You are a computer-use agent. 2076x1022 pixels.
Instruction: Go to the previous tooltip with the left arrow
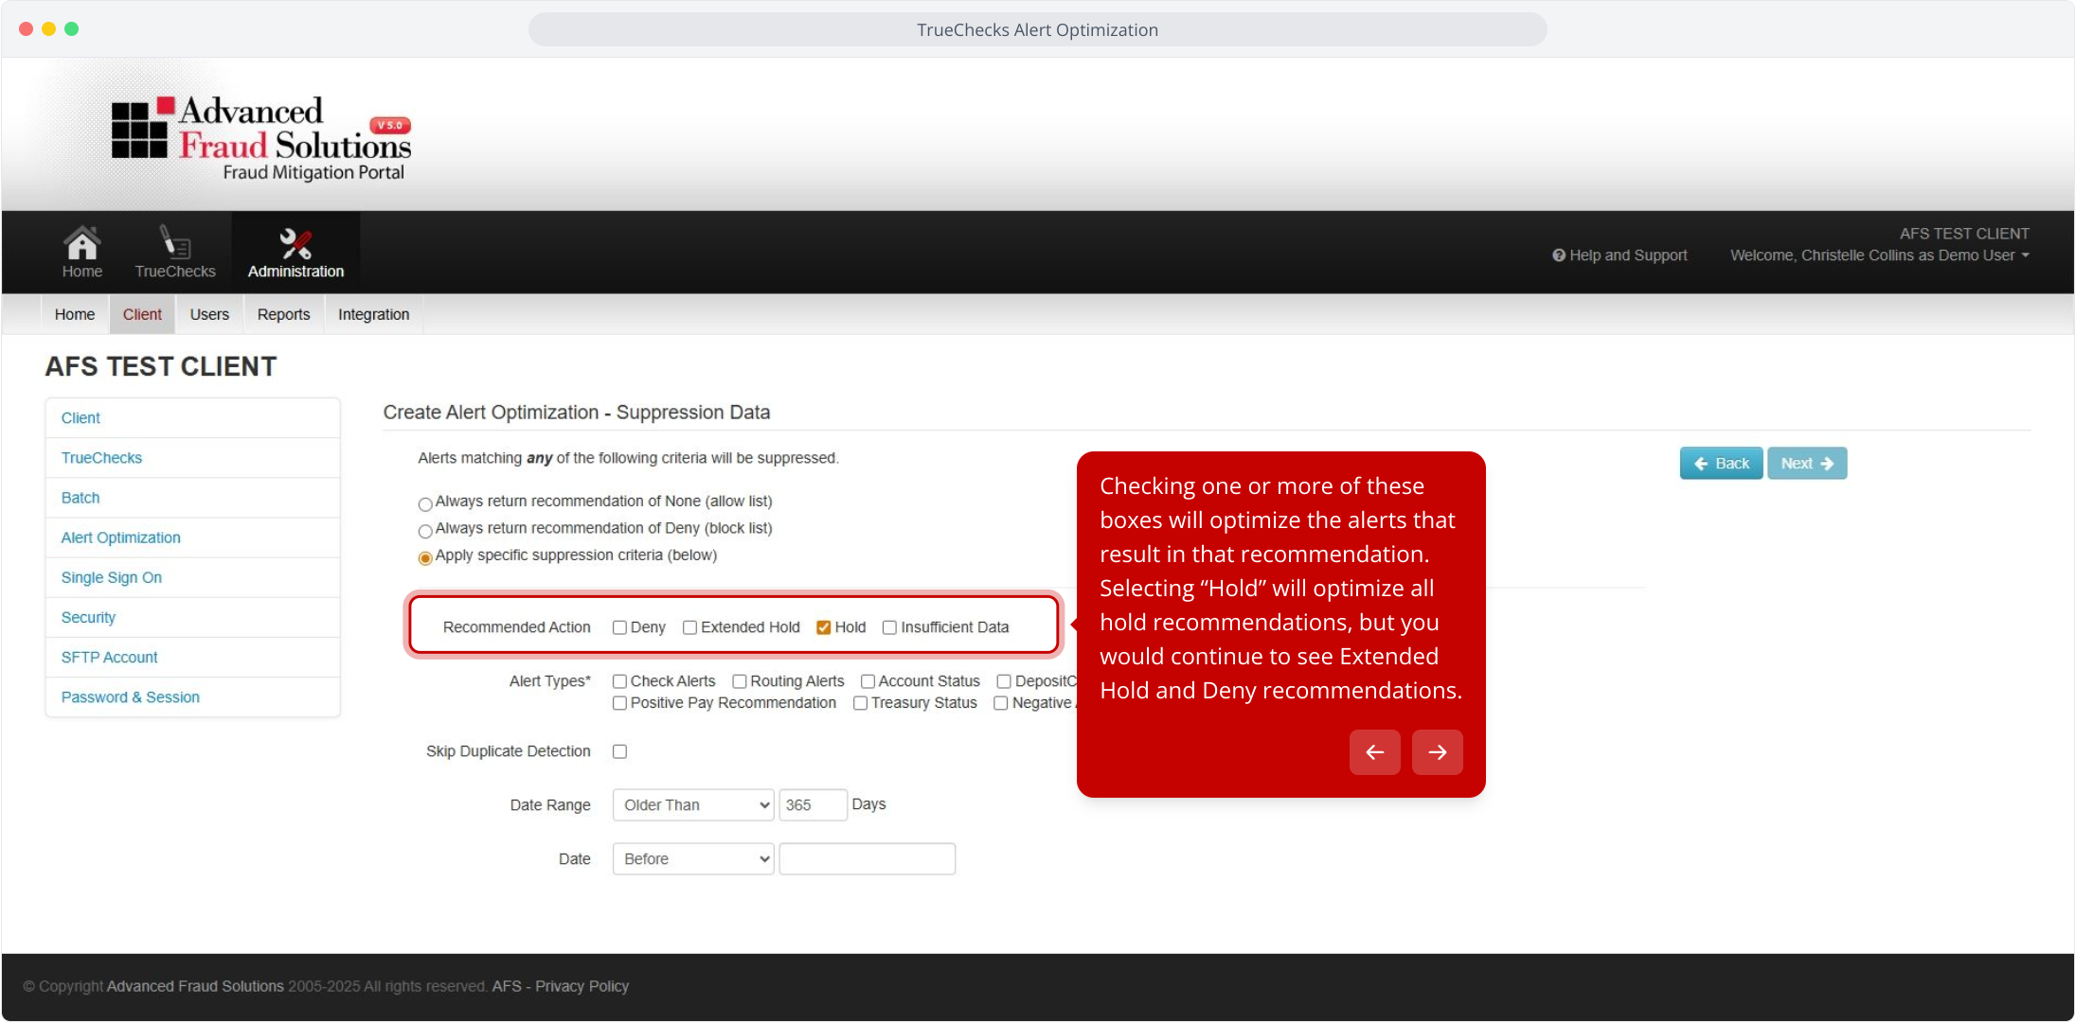tap(1375, 752)
